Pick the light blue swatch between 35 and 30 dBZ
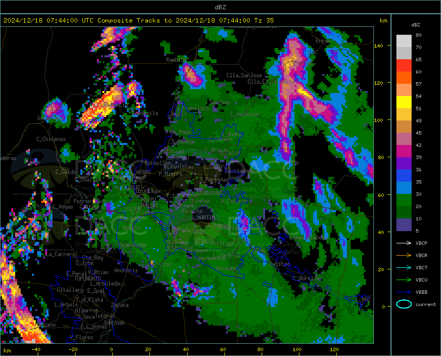 point(404,188)
